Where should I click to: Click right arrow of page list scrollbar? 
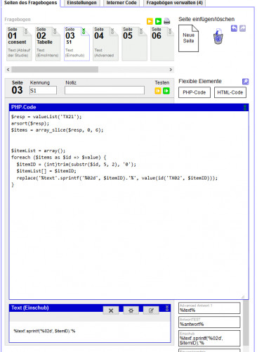[x=171, y=70]
